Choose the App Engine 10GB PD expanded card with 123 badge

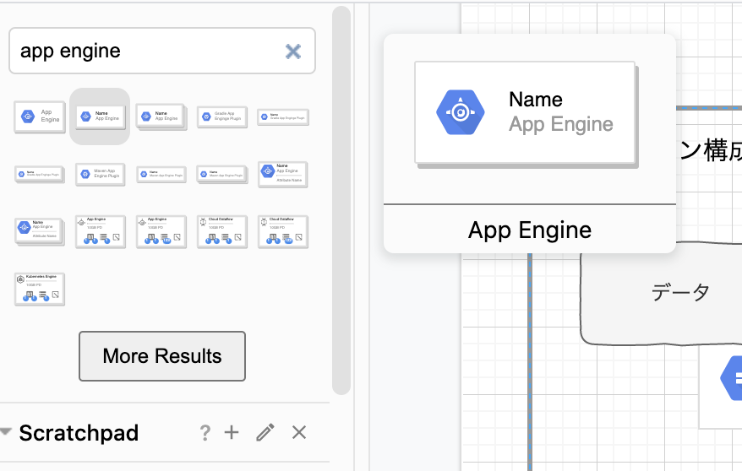[161, 232]
